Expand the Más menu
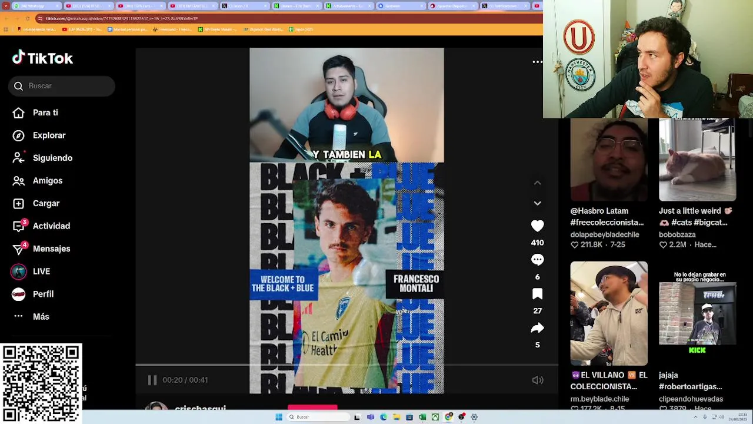This screenshot has width=753, height=424. [41, 317]
